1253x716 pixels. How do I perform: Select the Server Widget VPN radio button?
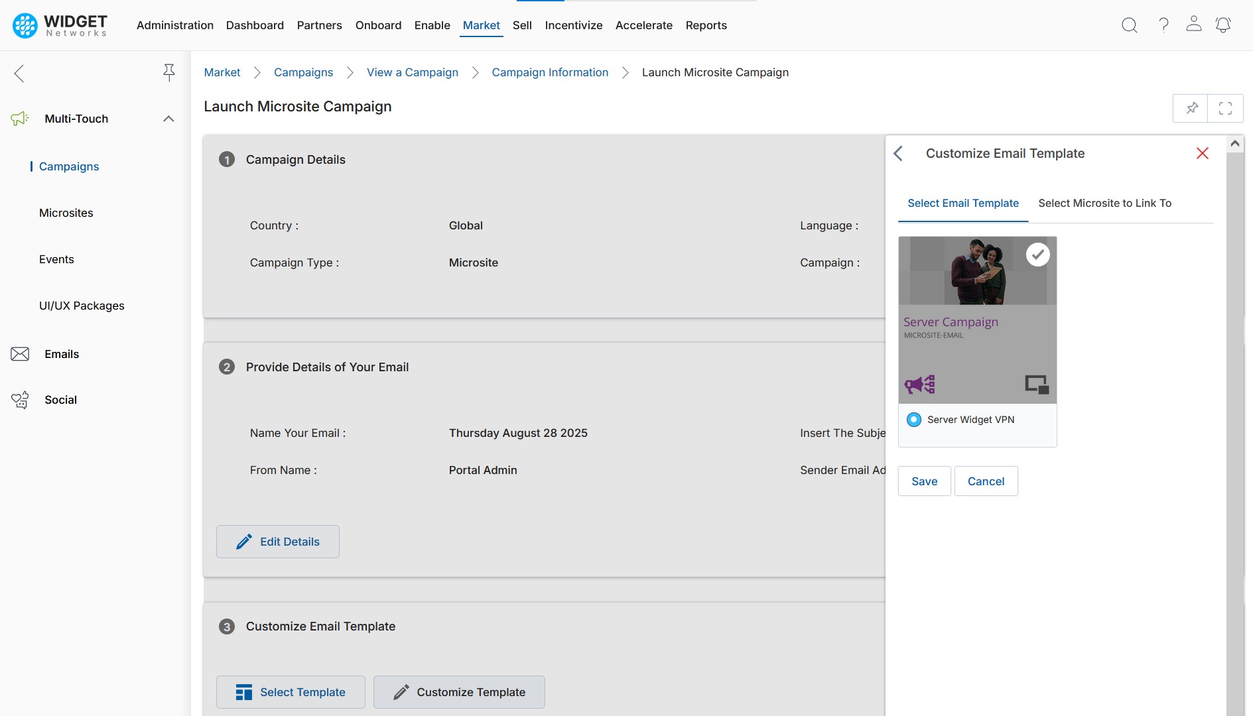[x=914, y=420]
